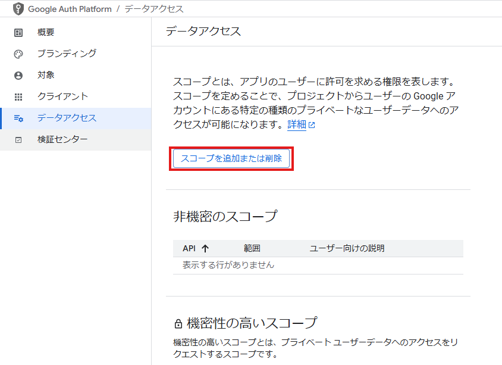Click the スコープを追加または削除 button
The image size is (502, 365).
231,158
